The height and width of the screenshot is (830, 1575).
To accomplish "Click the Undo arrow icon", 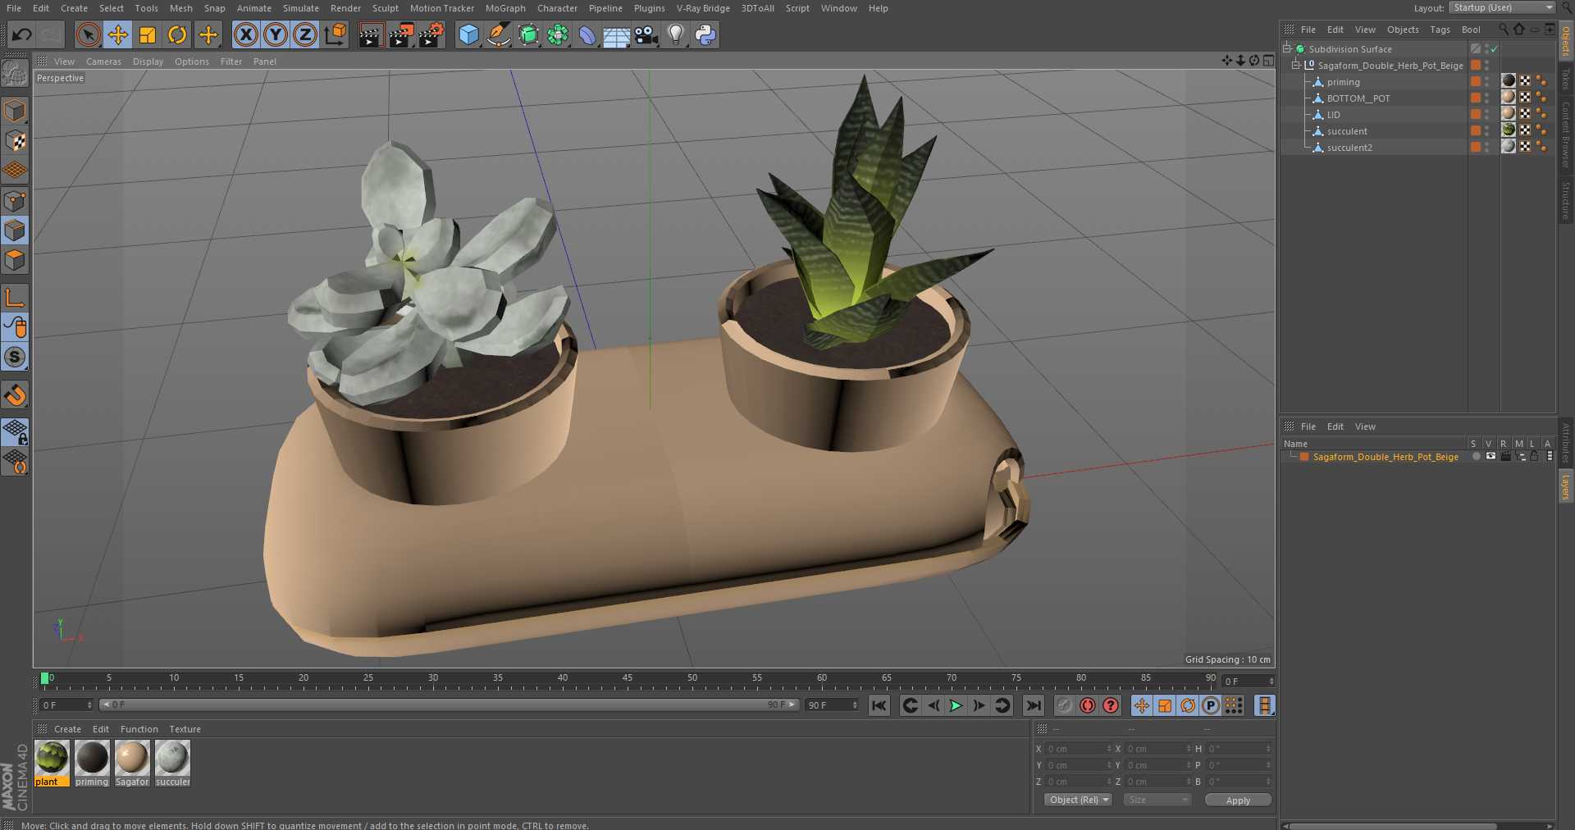I will (22, 34).
